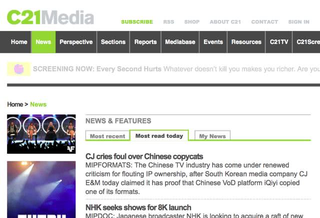
Task: Switch to the Most recent tab
Action: click(107, 136)
